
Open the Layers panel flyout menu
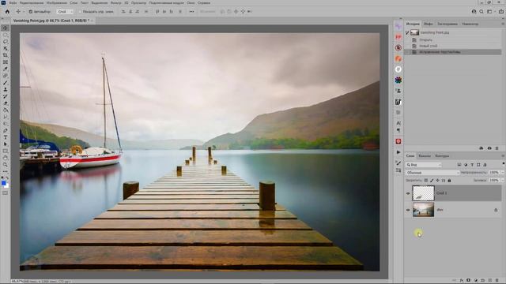pyautogui.click(x=503, y=156)
